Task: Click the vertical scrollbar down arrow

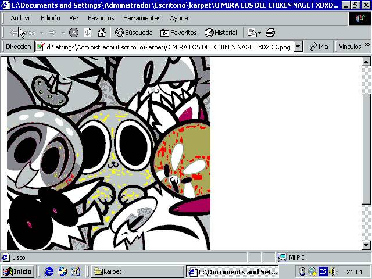Action: click(366, 245)
